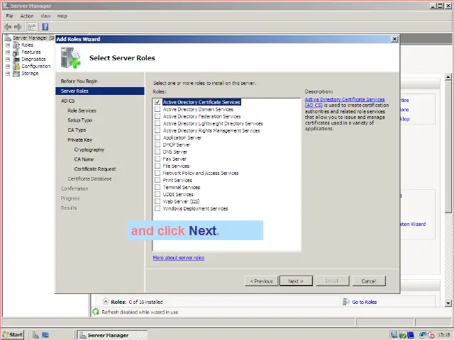Viewport: 454px width, 340px height.
Task: Click the Storage node icon in tree
Action: point(16,74)
